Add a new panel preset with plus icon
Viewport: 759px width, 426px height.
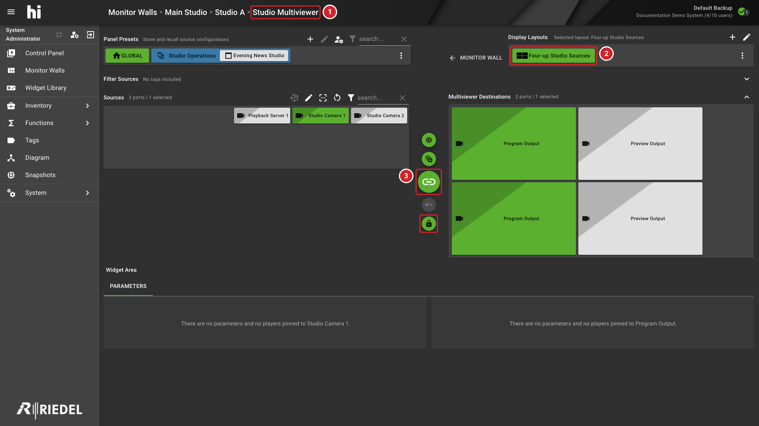(x=310, y=39)
